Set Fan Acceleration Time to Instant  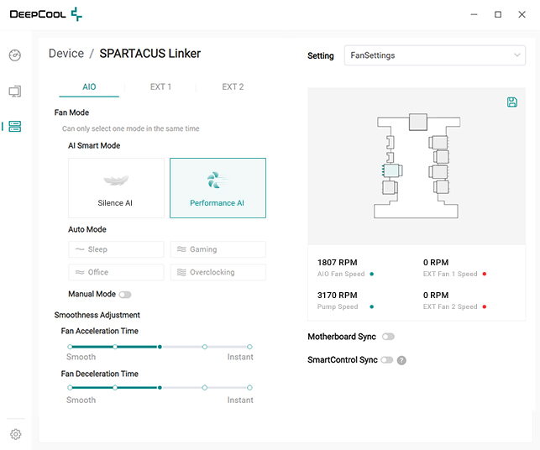click(249, 346)
